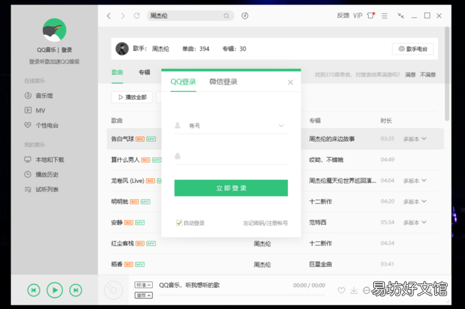This screenshot has width=465, height=309.
Task: Open album 巨星金曲
Action: [x=320, y=264]
